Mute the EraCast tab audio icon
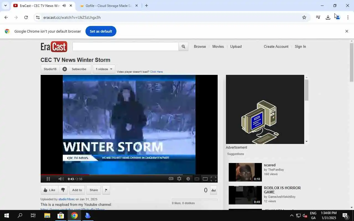354x221 pixels. coord(64,6)
